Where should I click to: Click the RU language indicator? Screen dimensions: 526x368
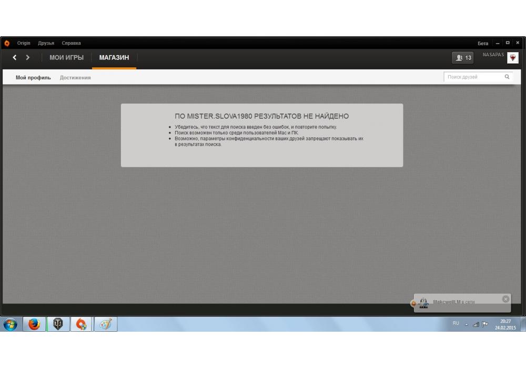point(456,323)
